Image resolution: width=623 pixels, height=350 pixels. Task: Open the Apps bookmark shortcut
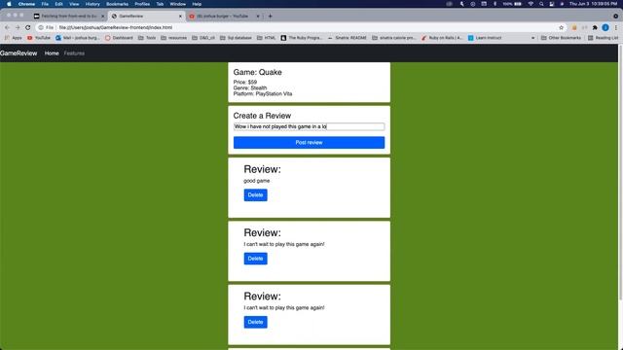click(x=13, y=38)
